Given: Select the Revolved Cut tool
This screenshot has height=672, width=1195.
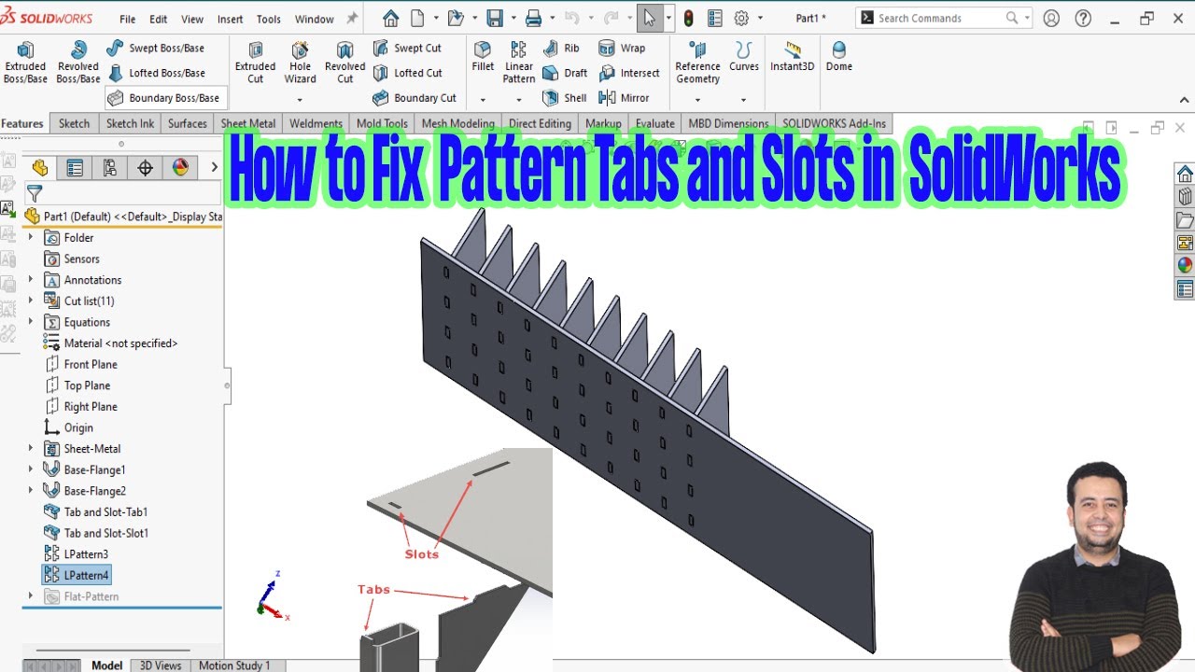Looking at the screenshot, I should (x=344, y=62).
